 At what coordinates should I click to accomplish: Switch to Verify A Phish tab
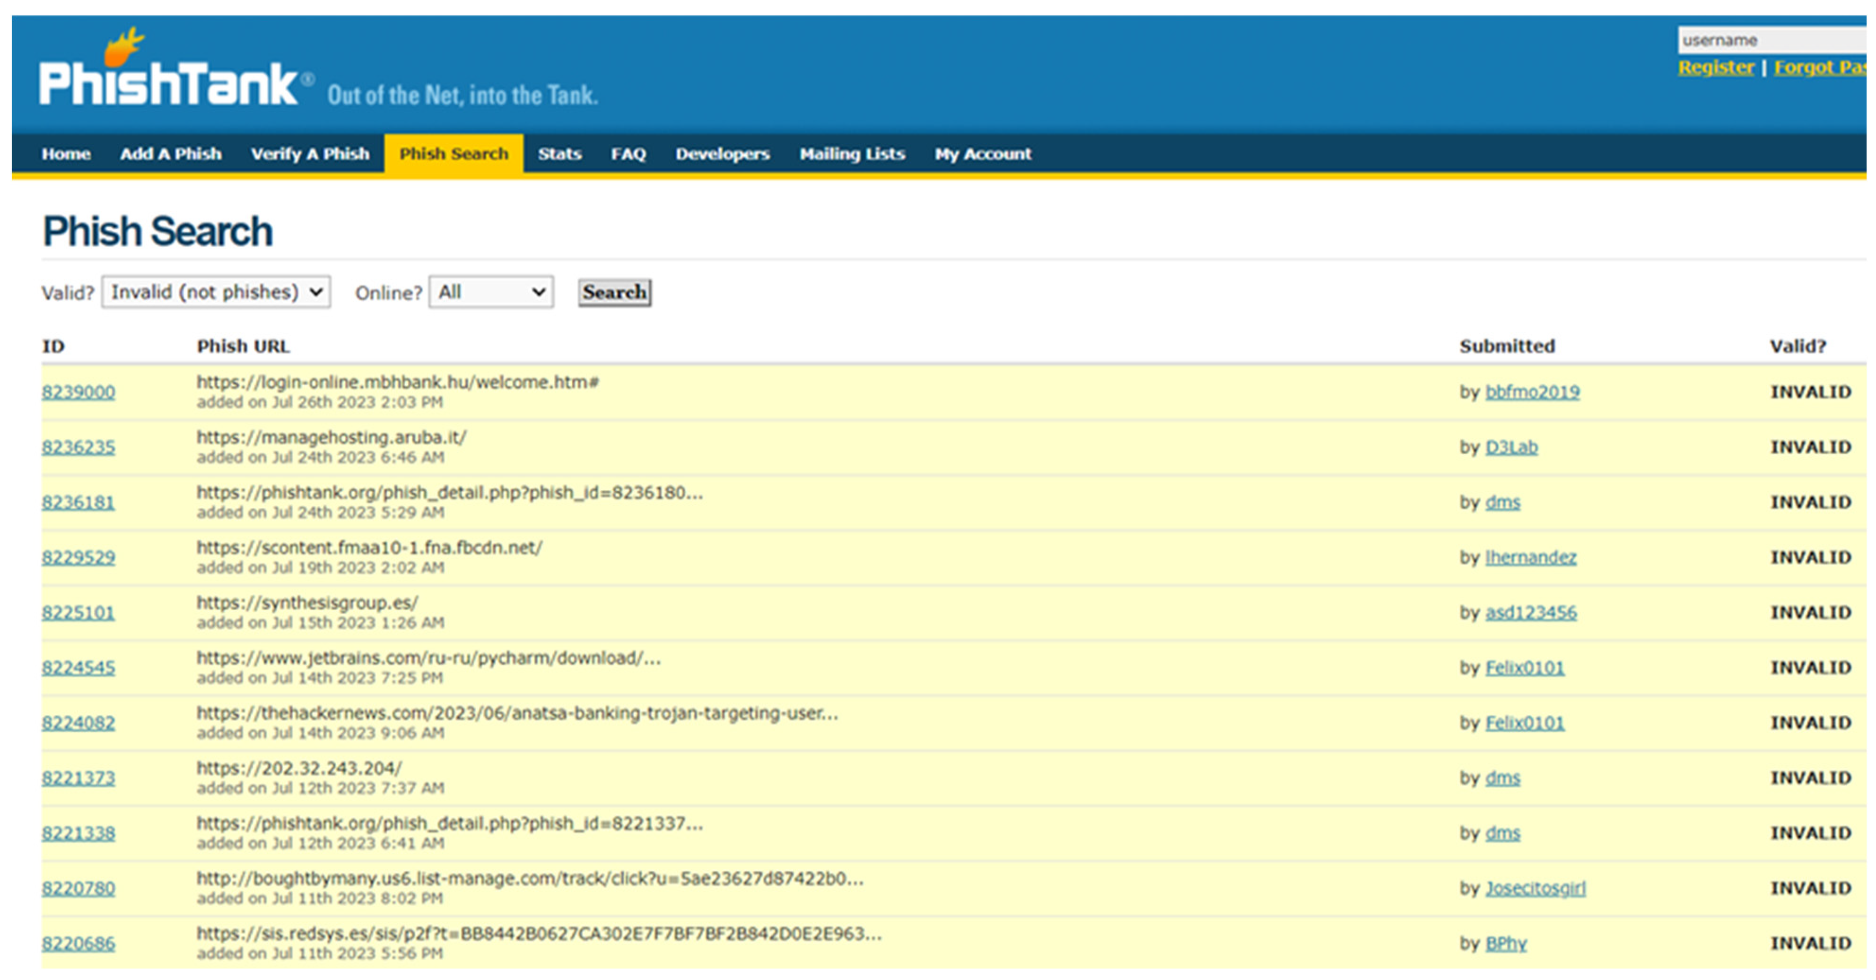[x=310, y=154]
